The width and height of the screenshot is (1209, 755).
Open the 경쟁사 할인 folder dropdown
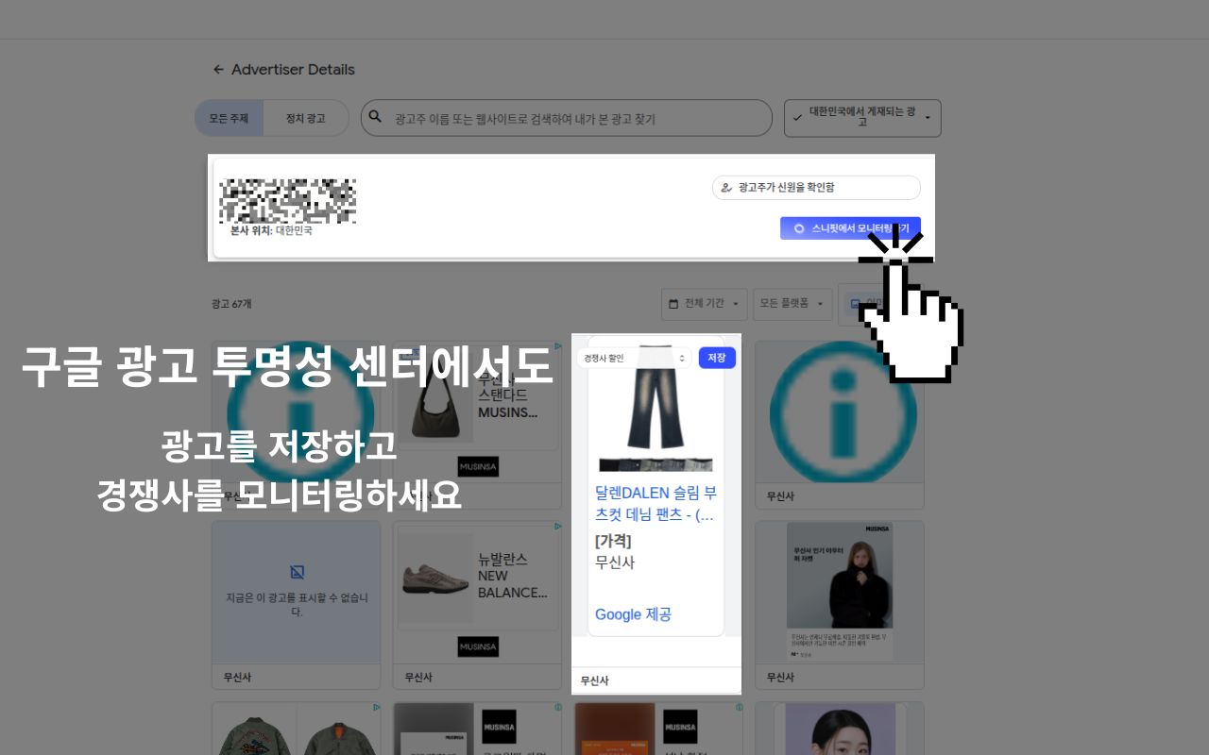pos(635,359)
